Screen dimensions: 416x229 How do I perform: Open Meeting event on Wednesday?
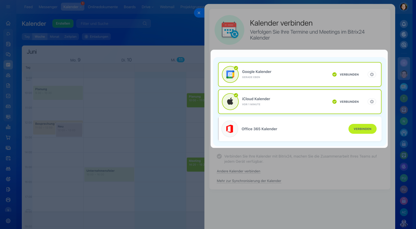pyautogui.click(x=195, y=164)
